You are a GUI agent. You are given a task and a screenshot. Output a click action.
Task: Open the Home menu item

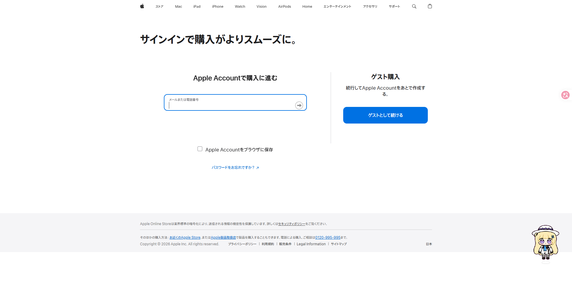(x=307, y=7)
